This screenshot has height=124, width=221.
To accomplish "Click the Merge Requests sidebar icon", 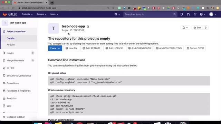I will point(4,61).
